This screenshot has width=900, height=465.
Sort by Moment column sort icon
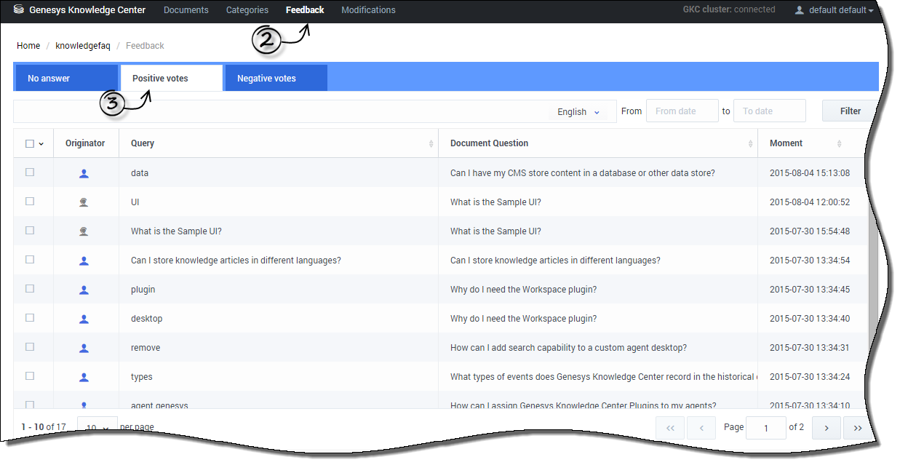839,144
